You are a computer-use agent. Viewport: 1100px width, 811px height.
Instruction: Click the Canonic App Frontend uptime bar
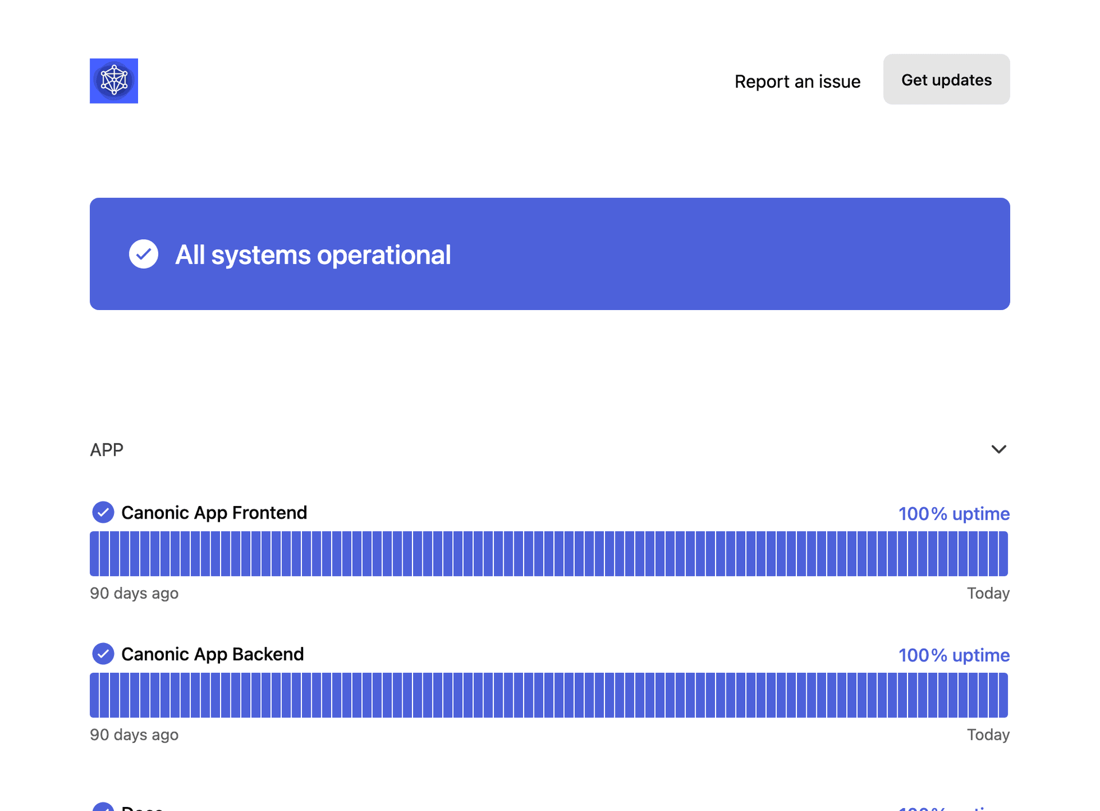tap(549, 554)
